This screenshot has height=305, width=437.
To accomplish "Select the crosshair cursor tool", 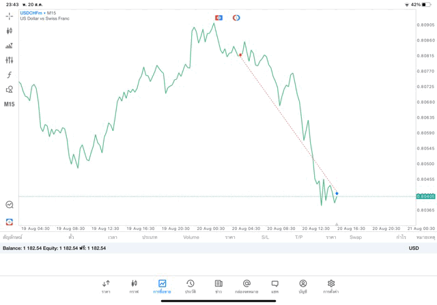I will (10, 16).
